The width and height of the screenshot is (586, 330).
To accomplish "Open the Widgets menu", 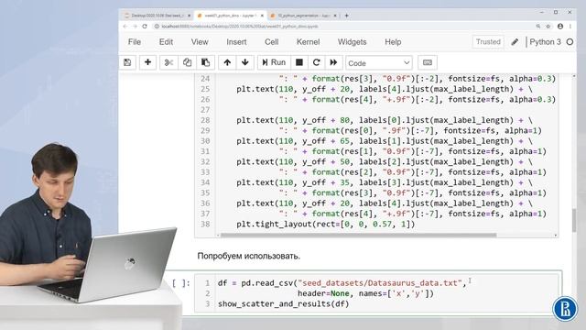I will tap(352, 42).
